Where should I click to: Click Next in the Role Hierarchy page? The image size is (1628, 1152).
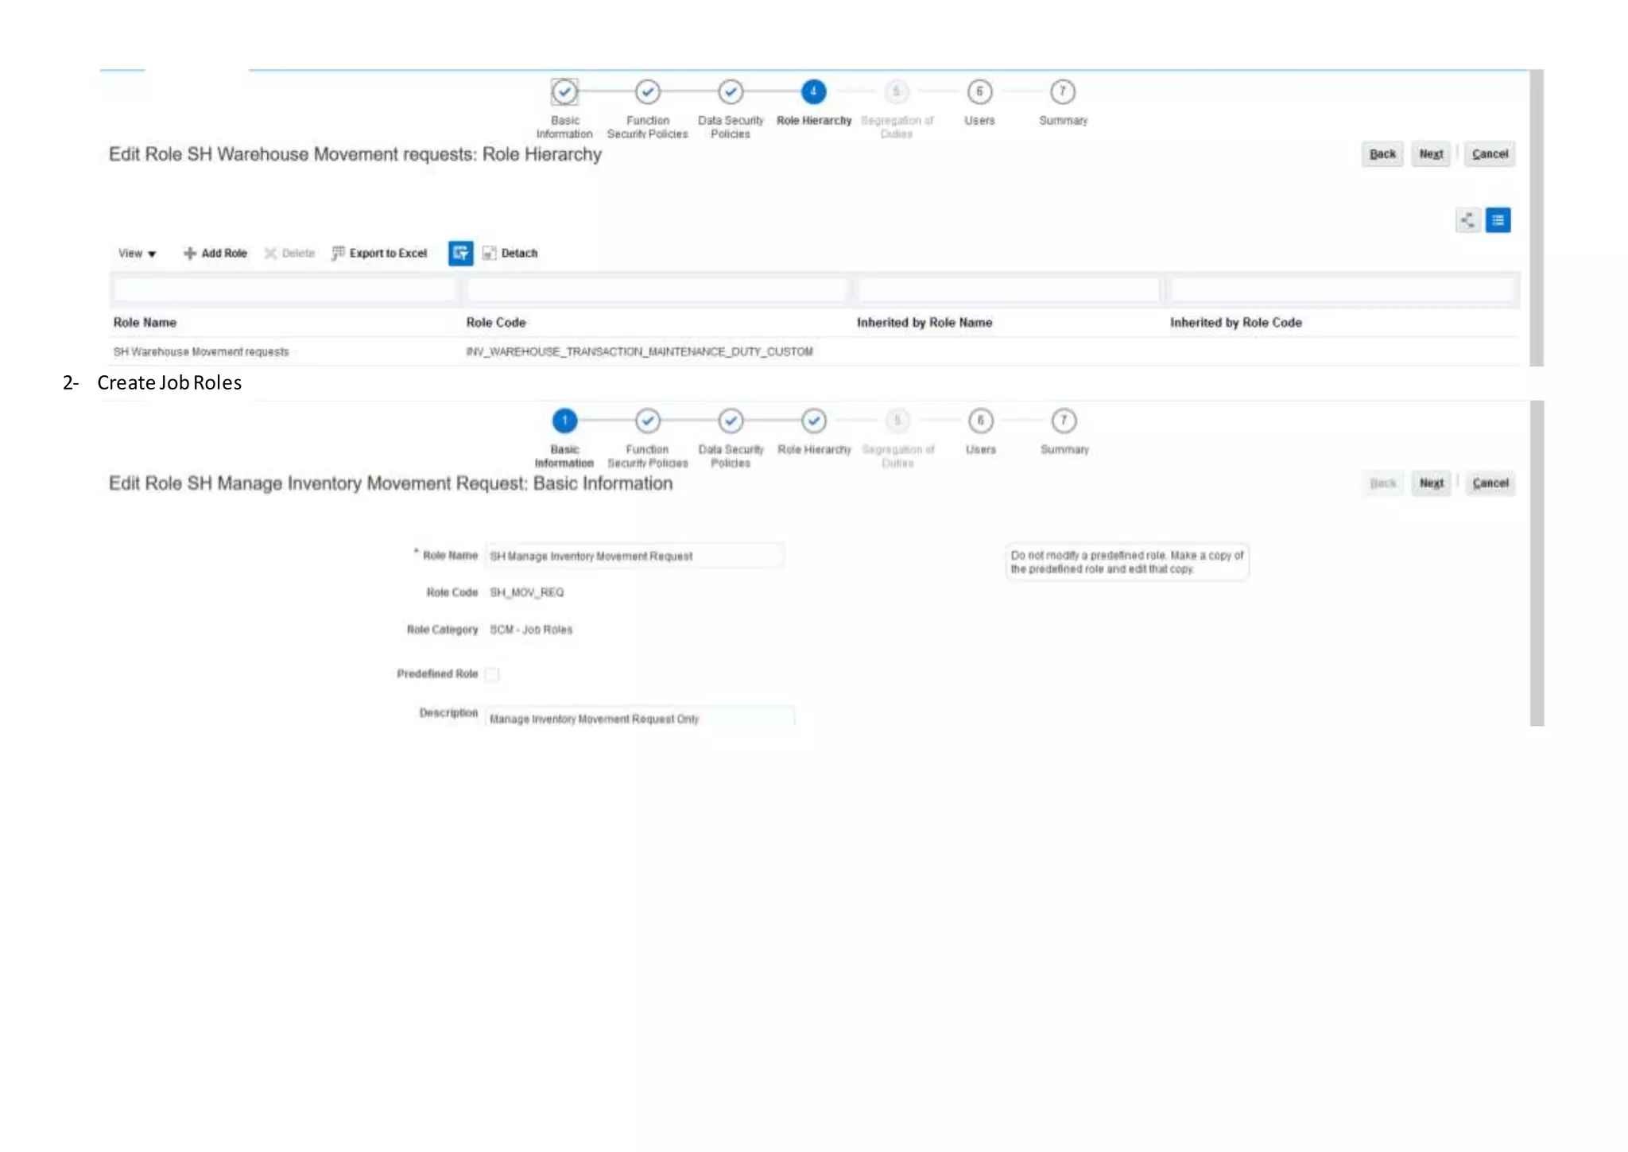[1430, 154]
